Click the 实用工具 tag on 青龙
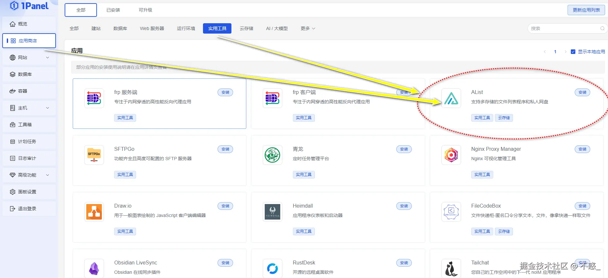The width and height of the screenshot is (608, 278). (304, 175)
